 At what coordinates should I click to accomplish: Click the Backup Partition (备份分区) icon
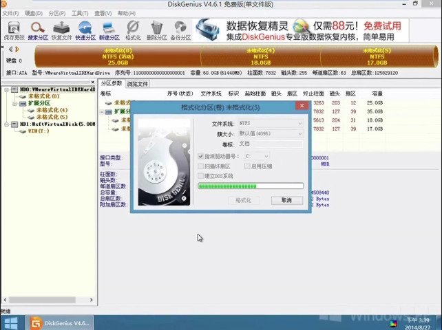(180, 30)
